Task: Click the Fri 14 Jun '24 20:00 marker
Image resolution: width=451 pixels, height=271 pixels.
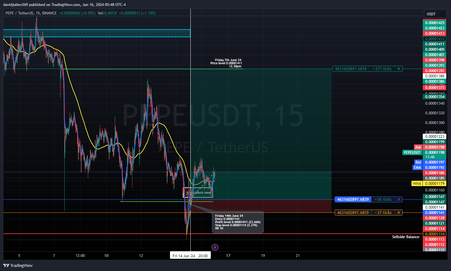Action: click(x=190, y=256)
